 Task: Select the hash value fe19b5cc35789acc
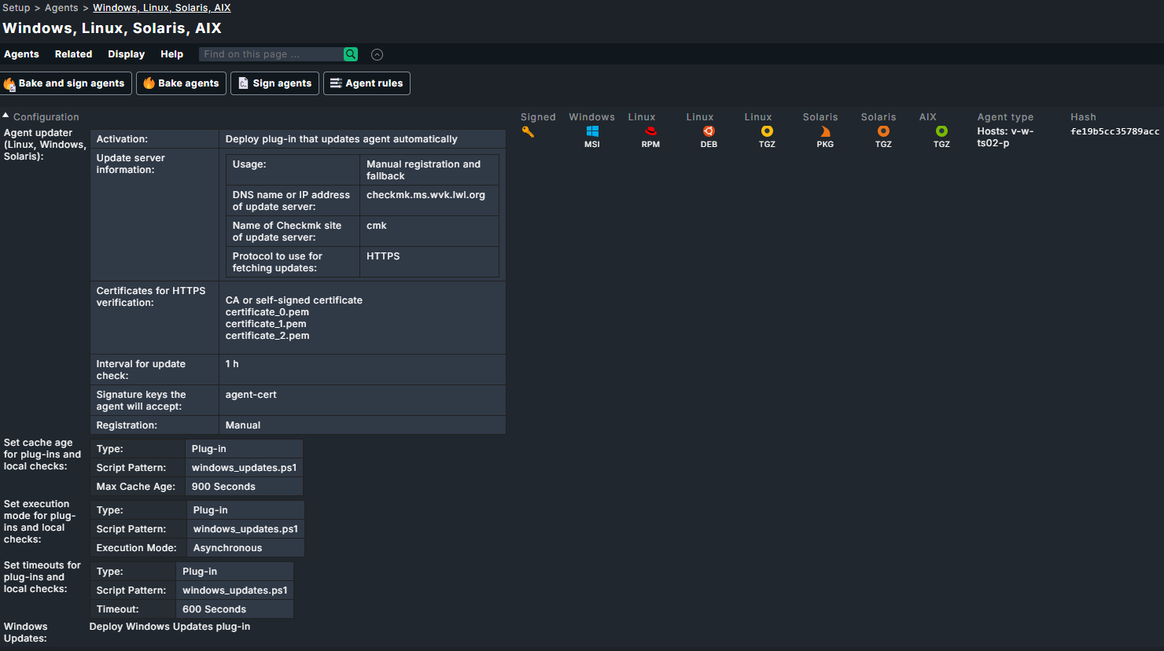click(x=1114, y=131)
